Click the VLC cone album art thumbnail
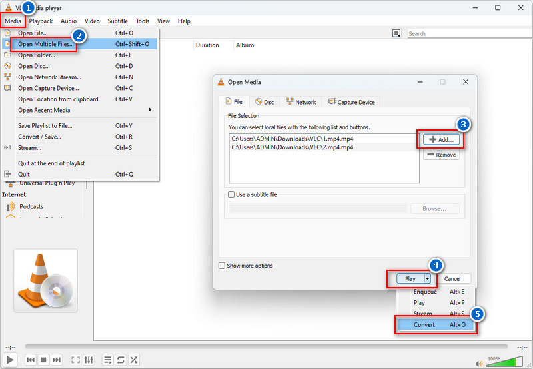This screenshot has height=369, width=533. tap(45, 280)
